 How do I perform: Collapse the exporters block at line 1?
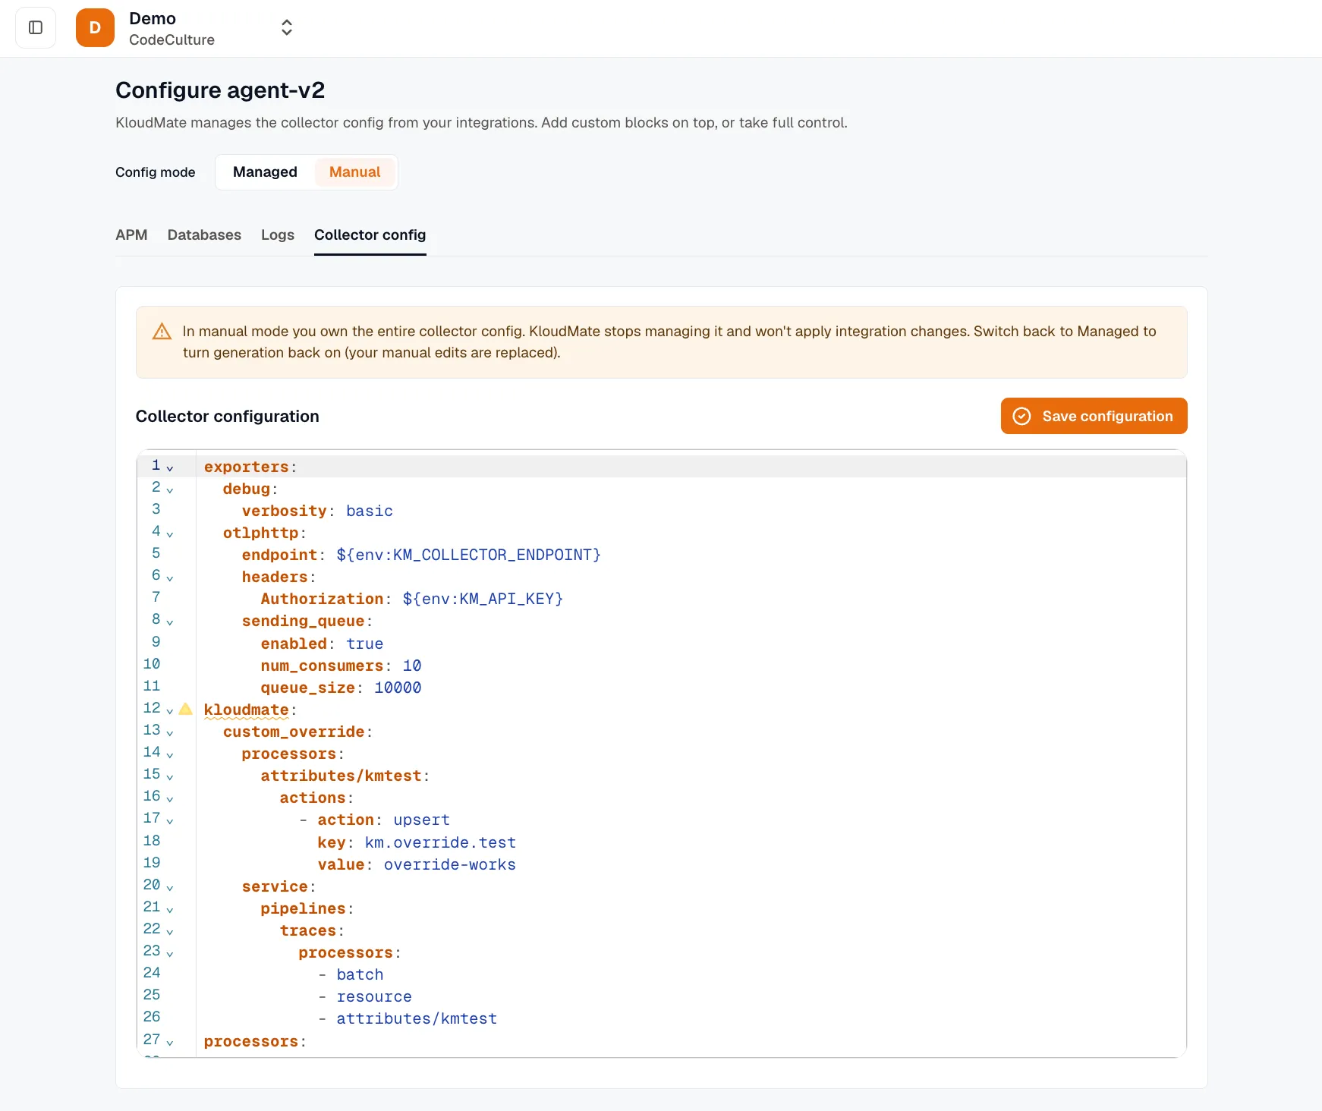pyautogui.click(x=170, y=468)
